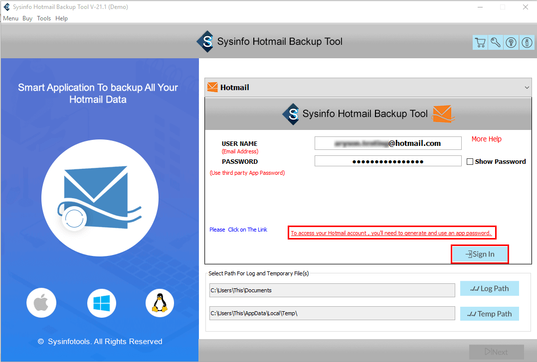Image resolution: width=537 pixels, height=362 pixels.
Task: Close the Sysinfo Hotmail Backup Tool window
Action: [x=526, y=7]
